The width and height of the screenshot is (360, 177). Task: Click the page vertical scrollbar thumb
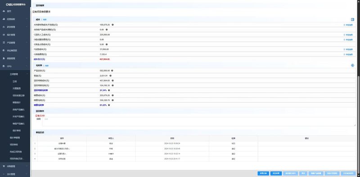[359, 122]
